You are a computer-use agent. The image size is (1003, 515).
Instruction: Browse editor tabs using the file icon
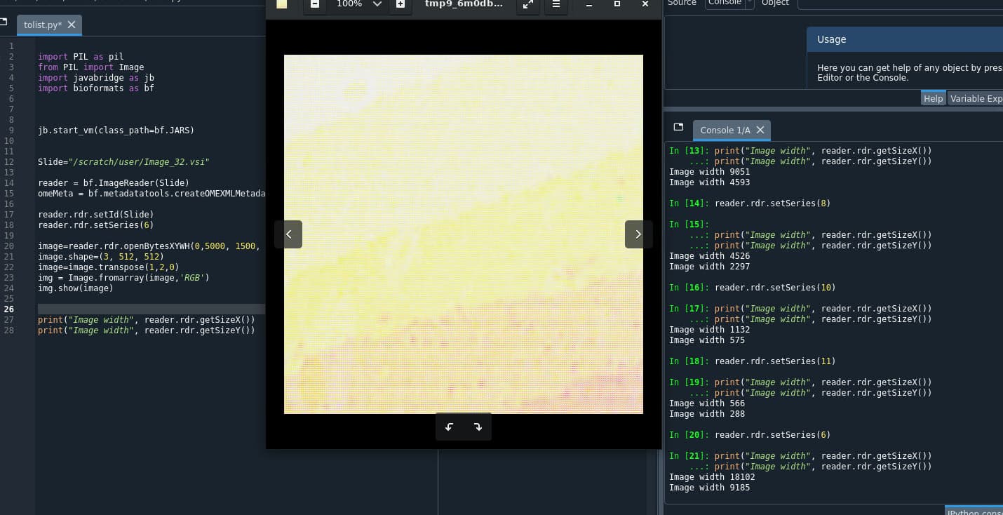4,22
